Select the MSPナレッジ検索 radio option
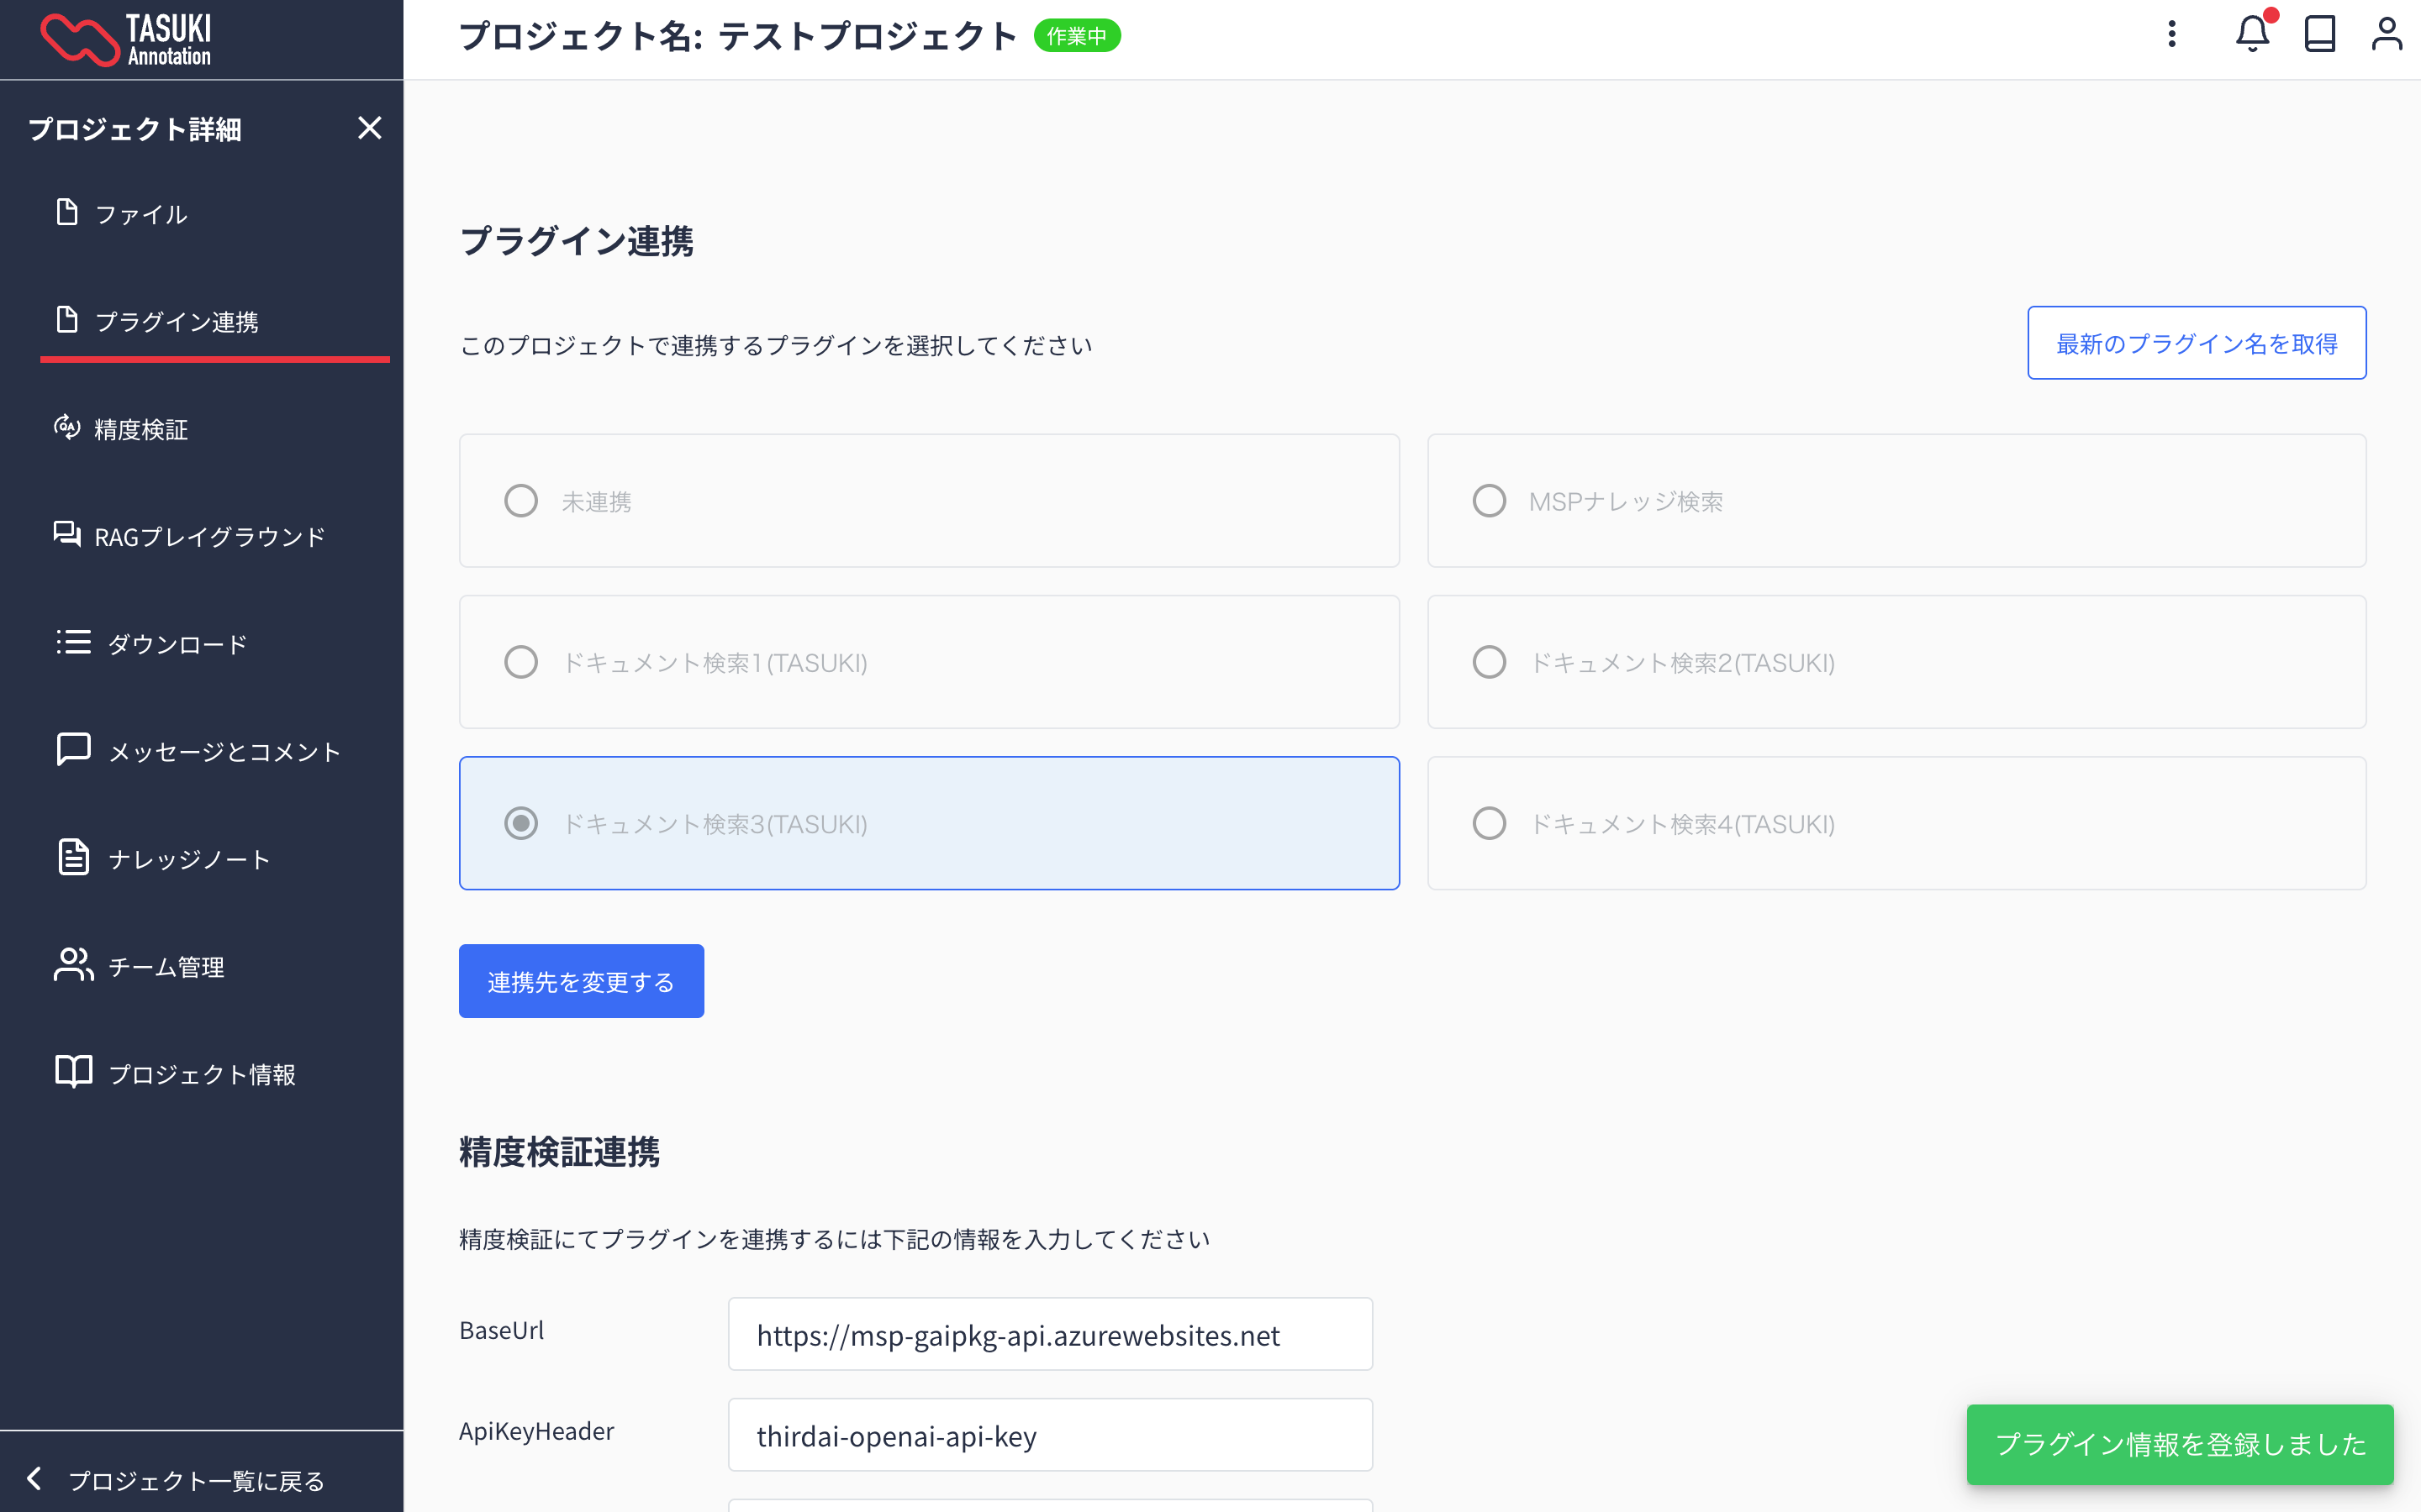This screenshot has width=2421, height=1512. (x=1489, y=501)
